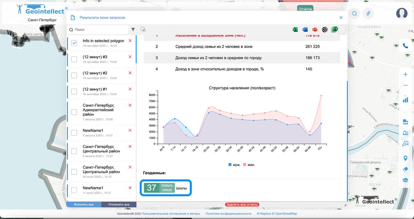Open the bar chart analytics tool

[405, 100]
